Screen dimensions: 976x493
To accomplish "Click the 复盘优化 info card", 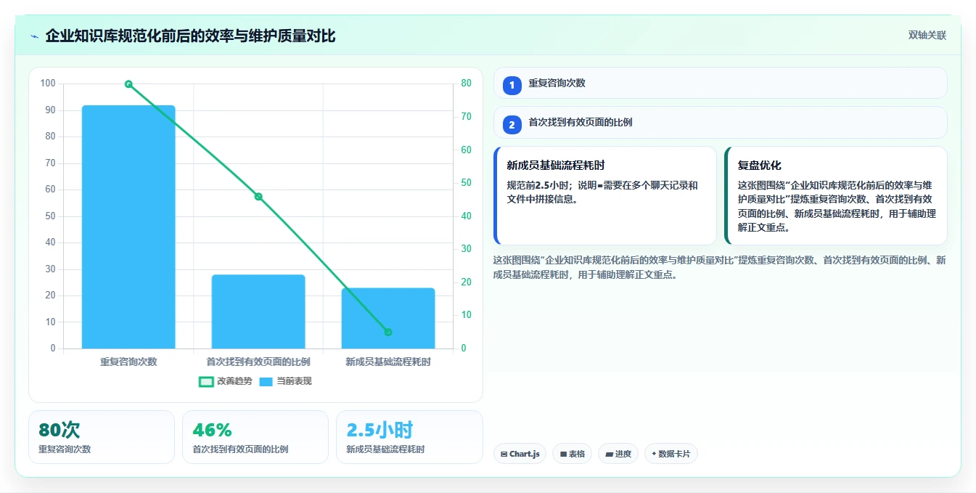I will pyautogui.click(x=836, y=196).
